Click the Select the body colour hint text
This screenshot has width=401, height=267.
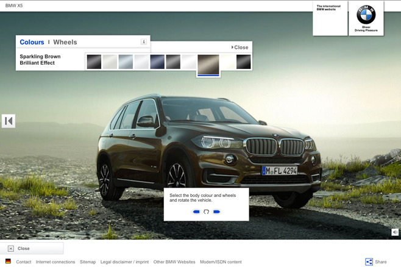(202, 198)
